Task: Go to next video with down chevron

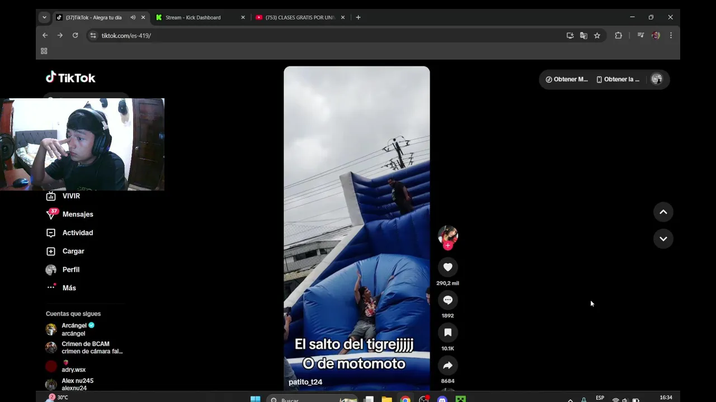Action: pyautogui.click(x=663, y=239)
